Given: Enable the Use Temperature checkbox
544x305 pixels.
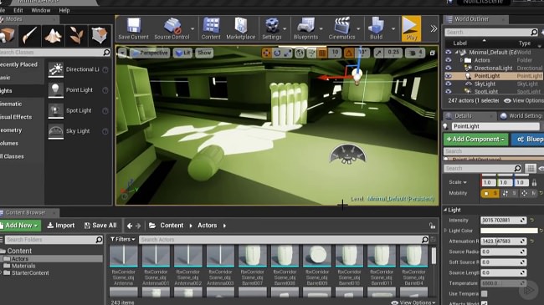Looking at the screenshot, I should coord(484,293).
